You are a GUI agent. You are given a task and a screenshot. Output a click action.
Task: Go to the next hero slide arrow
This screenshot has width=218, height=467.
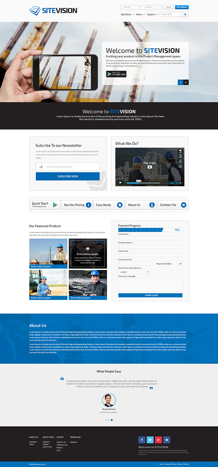point(186,83)
